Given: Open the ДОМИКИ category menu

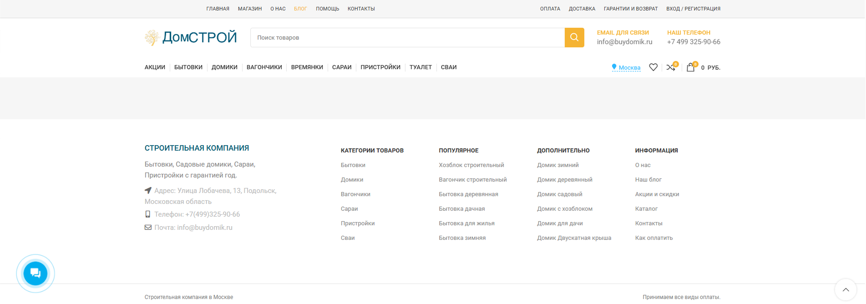Looking at the screenshot, I should (x=224, y=67).
